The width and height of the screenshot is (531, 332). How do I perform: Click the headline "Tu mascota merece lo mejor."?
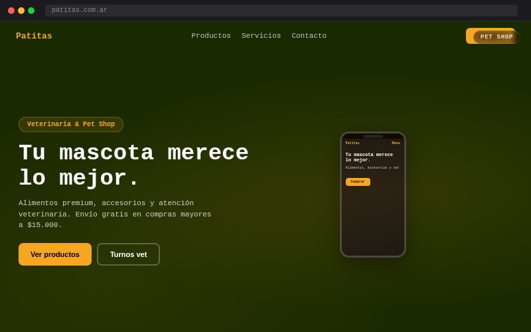[x=133, y=165]
